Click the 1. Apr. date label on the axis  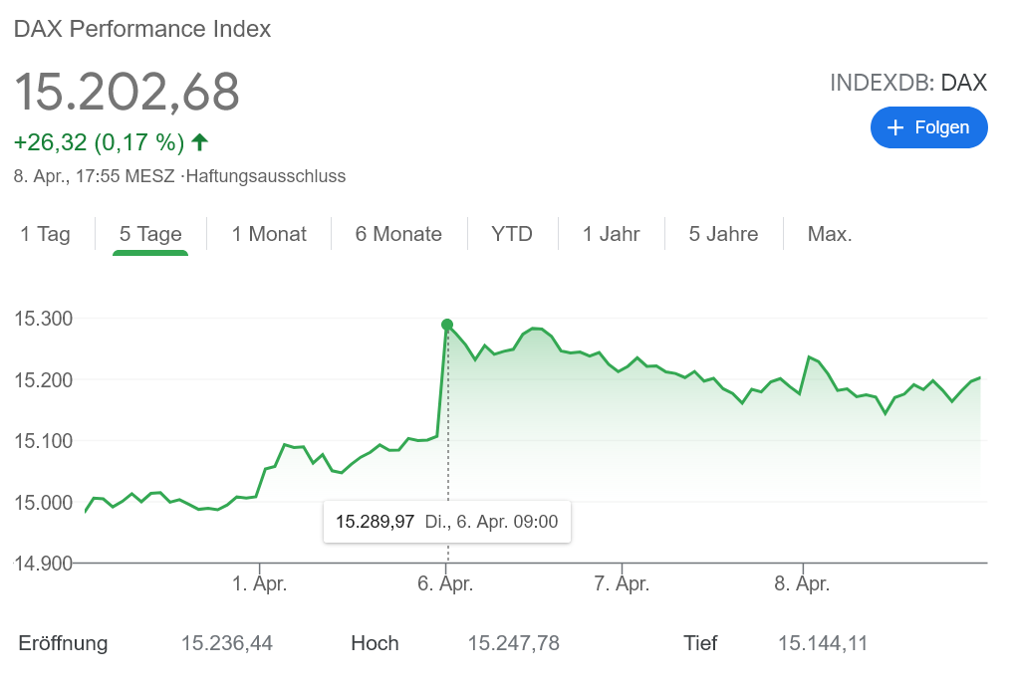pos(259,584)
